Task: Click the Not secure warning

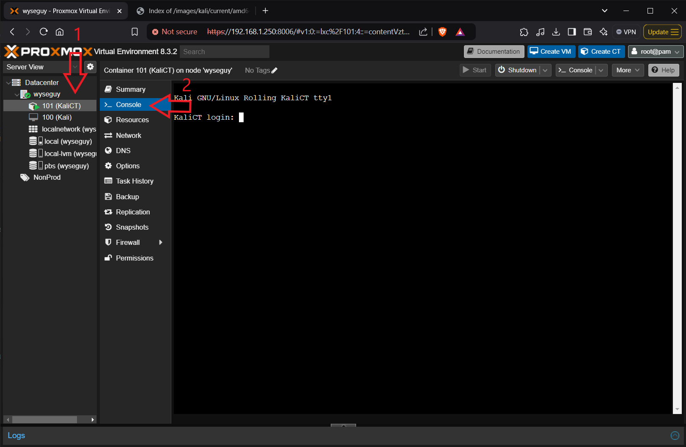Action: [x=174, y=32]
